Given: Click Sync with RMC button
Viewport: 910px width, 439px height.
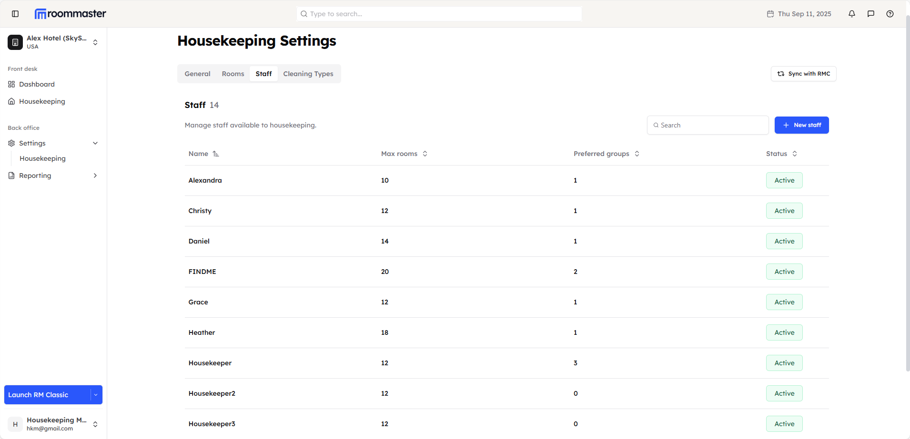Looking at the screenshot, I should (803, 74).
